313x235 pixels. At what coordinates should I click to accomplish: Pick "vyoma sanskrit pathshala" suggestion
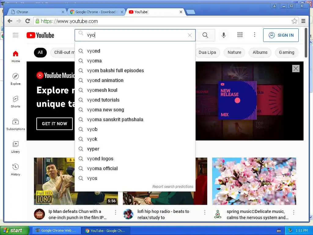coord(135,120)
